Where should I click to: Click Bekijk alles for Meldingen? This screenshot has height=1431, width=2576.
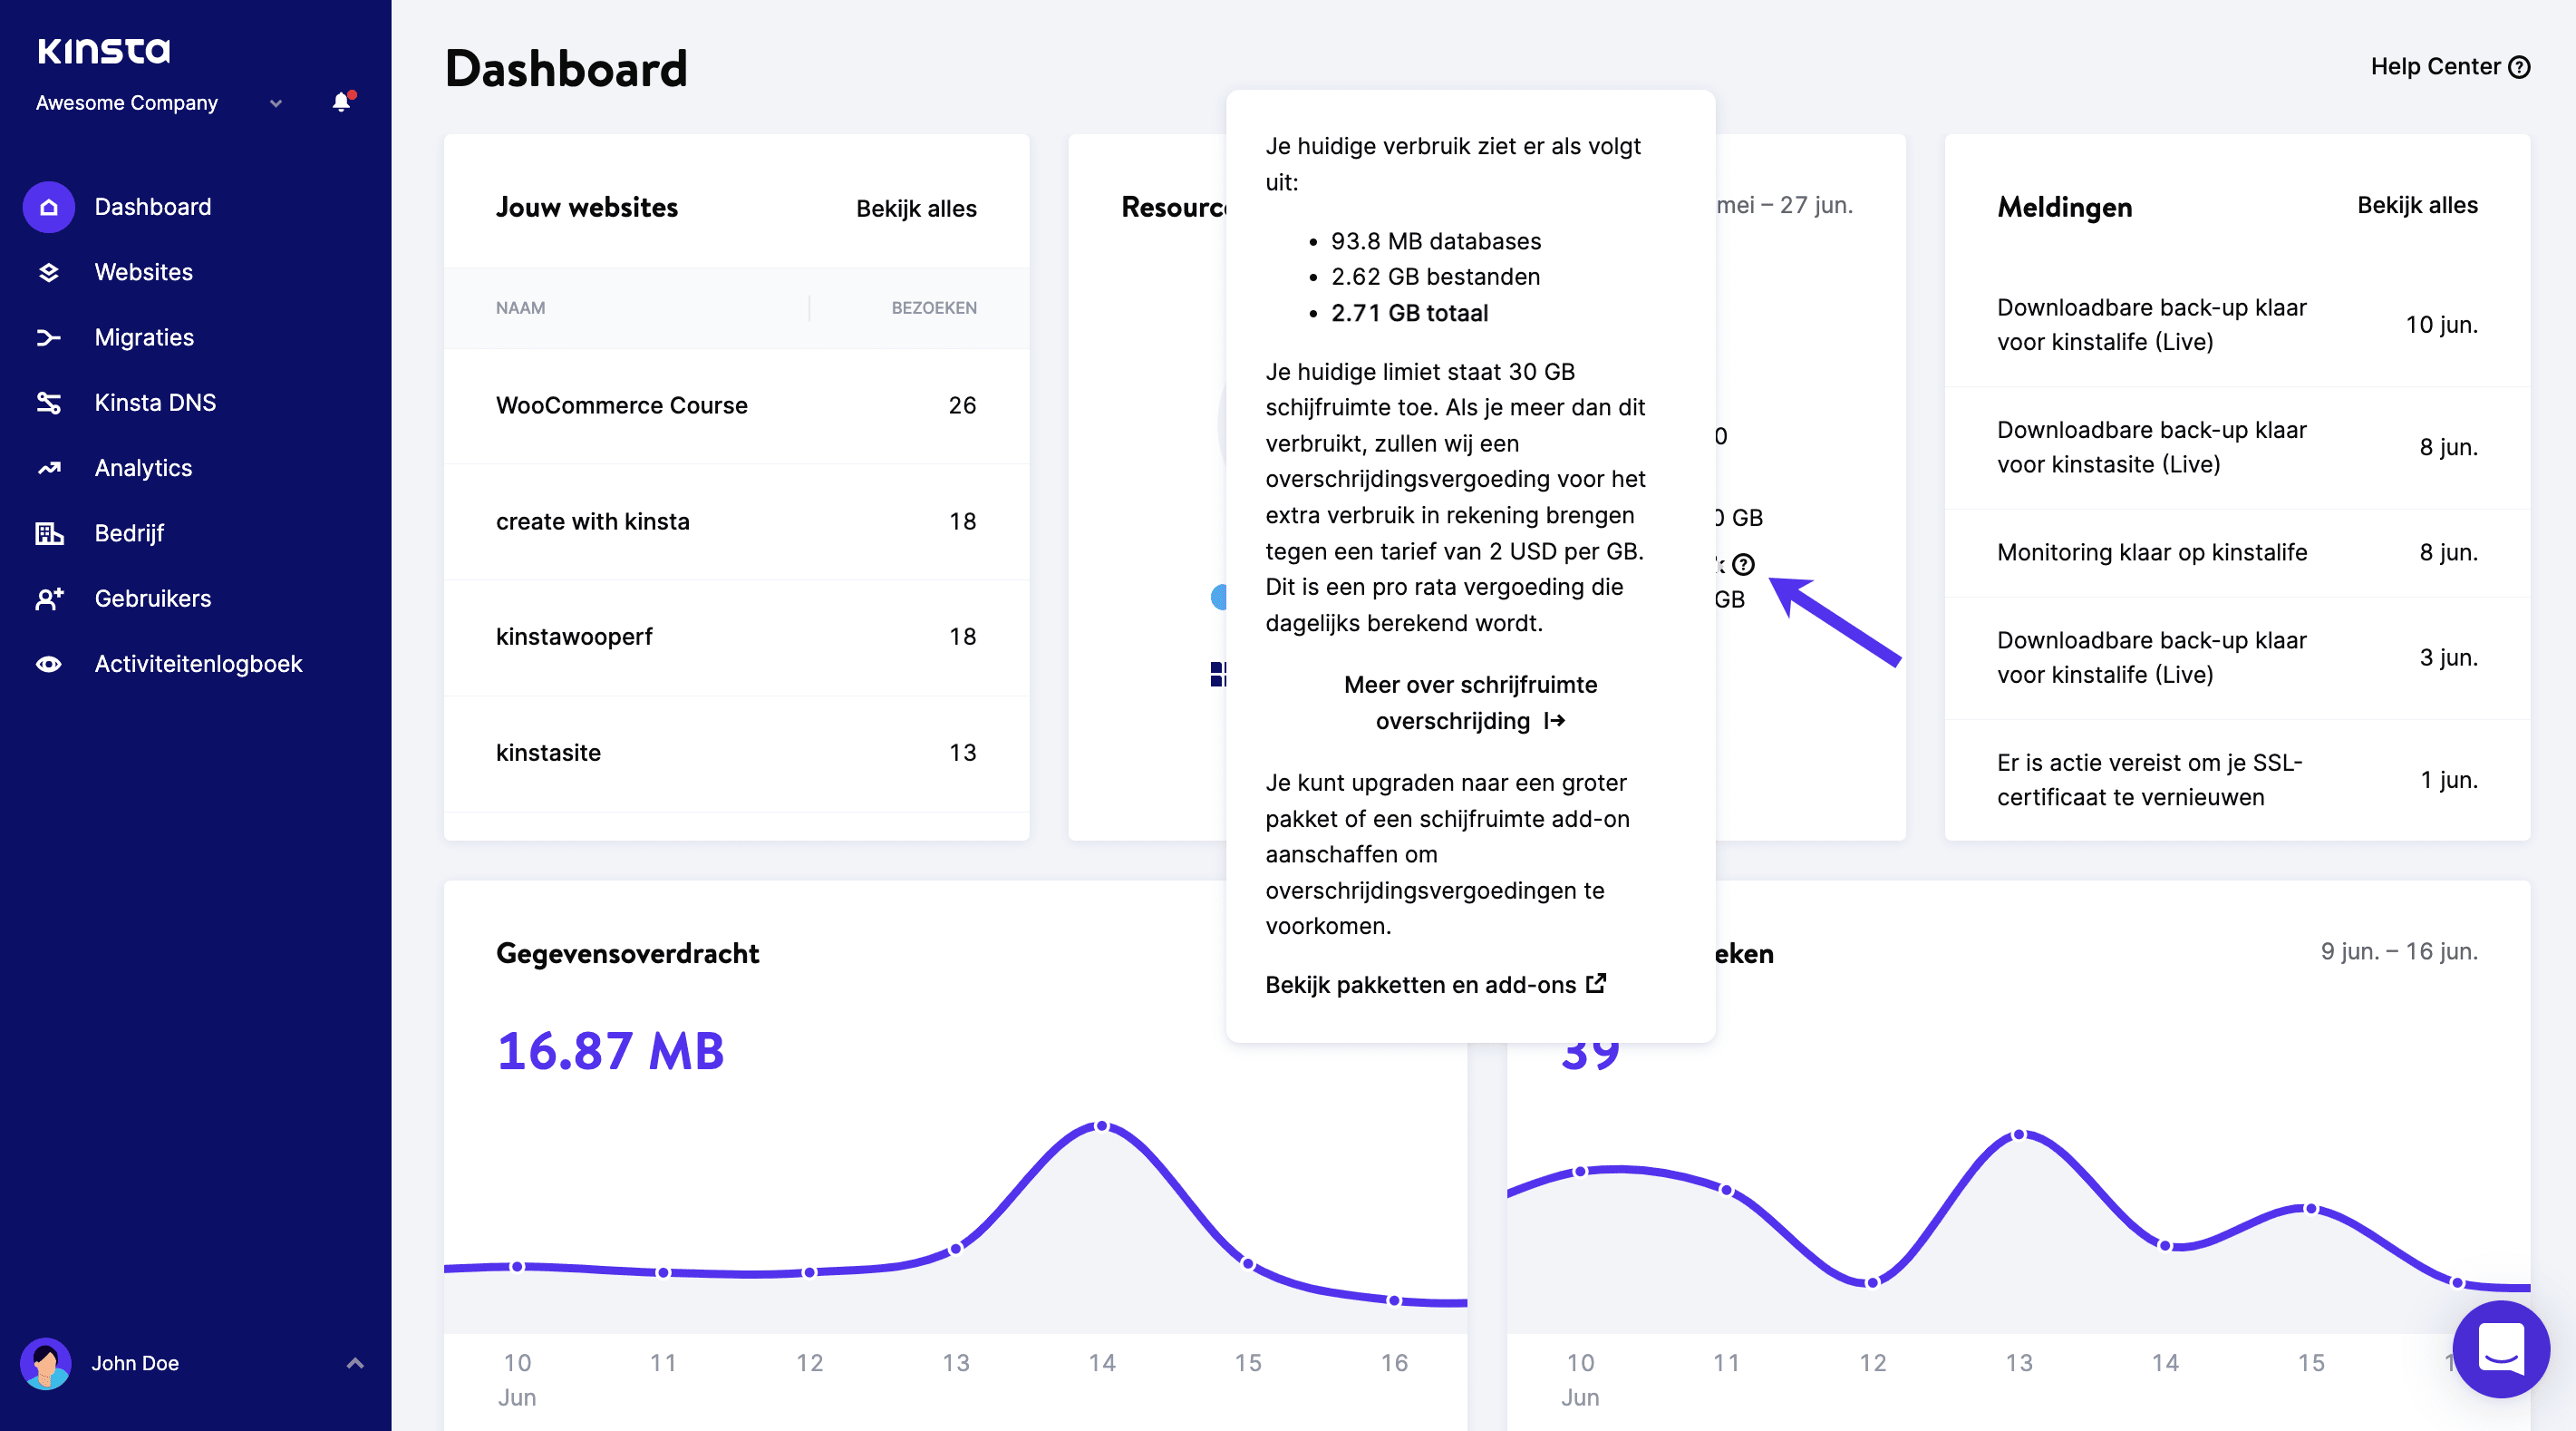click(2417, 205)
